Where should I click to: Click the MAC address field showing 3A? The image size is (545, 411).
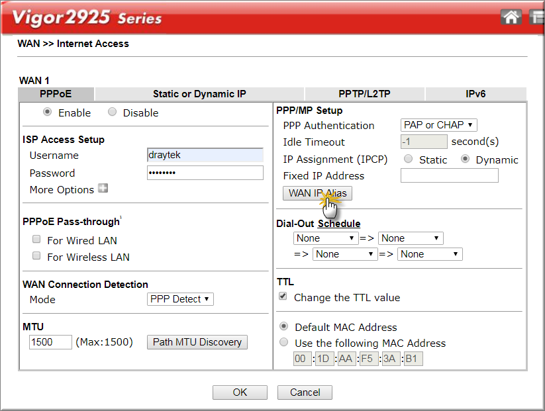point(391,359)
